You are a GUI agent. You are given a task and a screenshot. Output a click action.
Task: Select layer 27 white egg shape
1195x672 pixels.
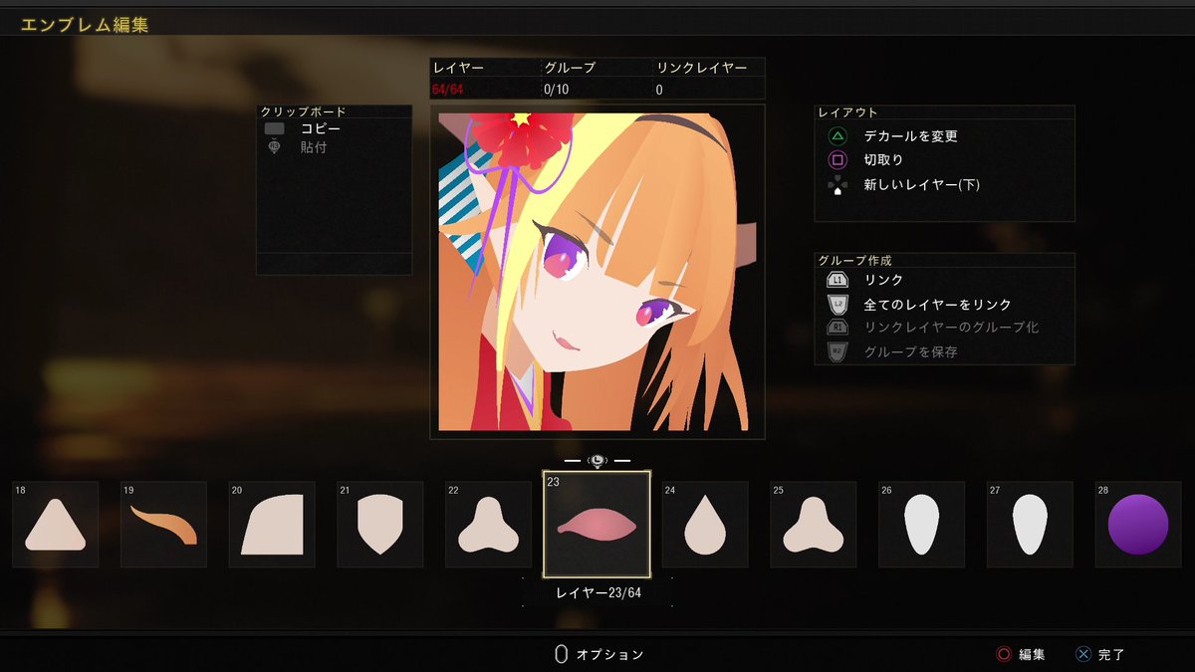pos(1030,525)
